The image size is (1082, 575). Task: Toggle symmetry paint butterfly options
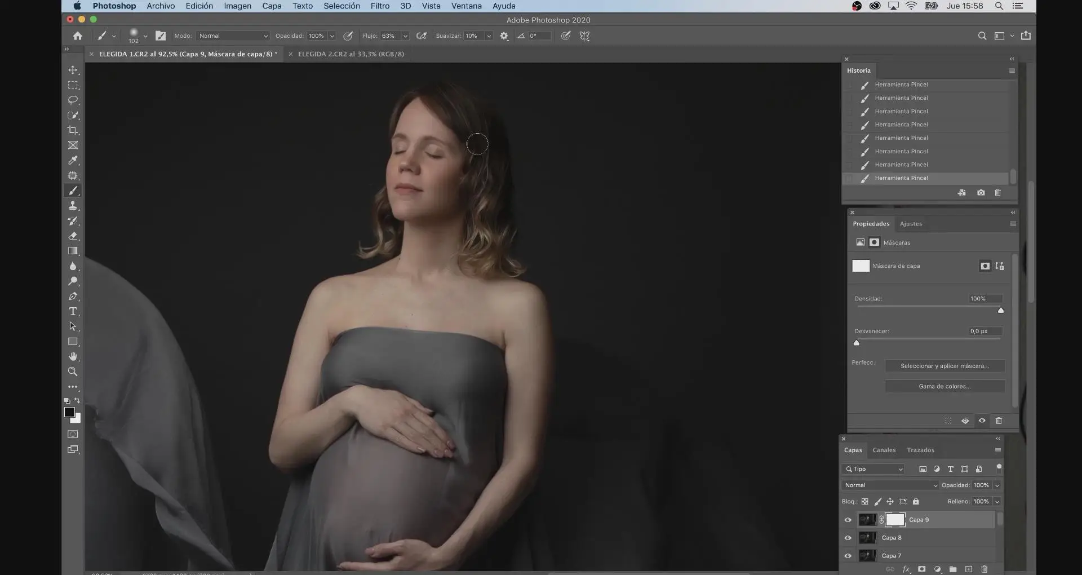pos(584,36)
